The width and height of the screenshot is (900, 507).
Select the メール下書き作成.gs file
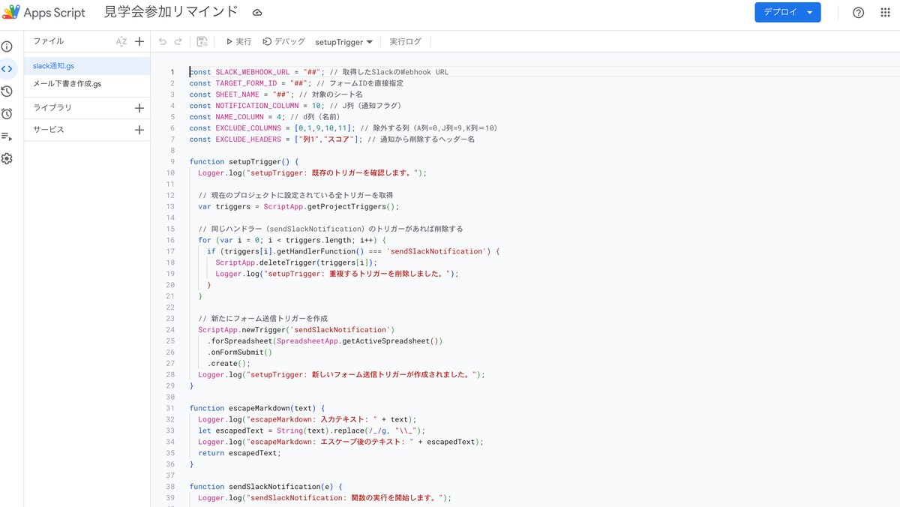click(x=87, y=84)
